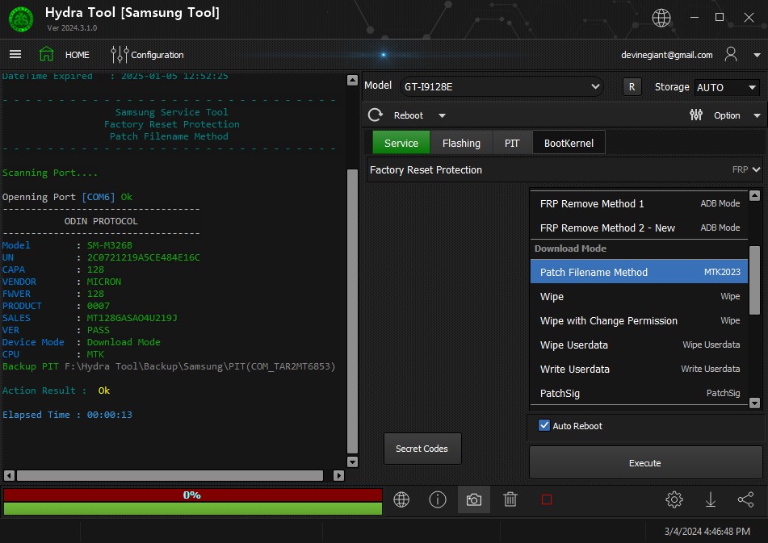This screenshot has height=543, width=768.
Task: Click the Execute button
Action: point(644,463)
